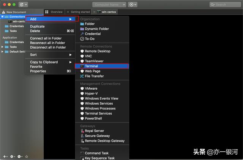Click the Terminal icon in submenu
This screenshot has height=160, width=243.
point(82,66)
